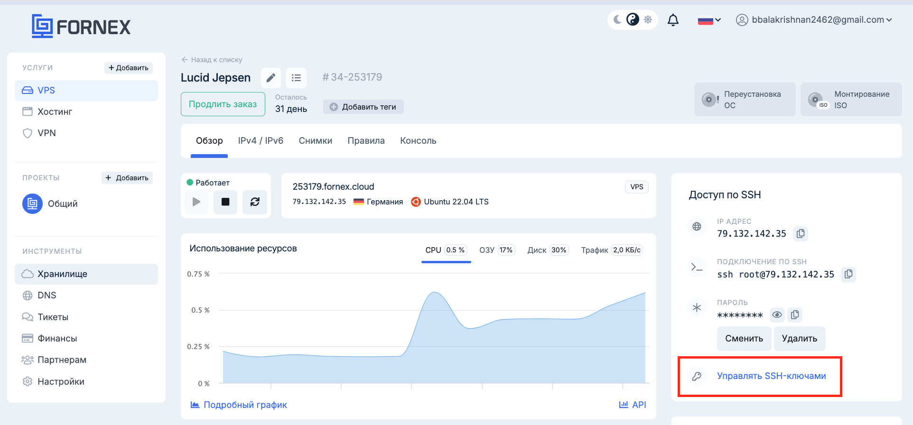Show the Диск usage chart
Screen dimensions: 913x425
pyautogui.click(x=548, y=250)
